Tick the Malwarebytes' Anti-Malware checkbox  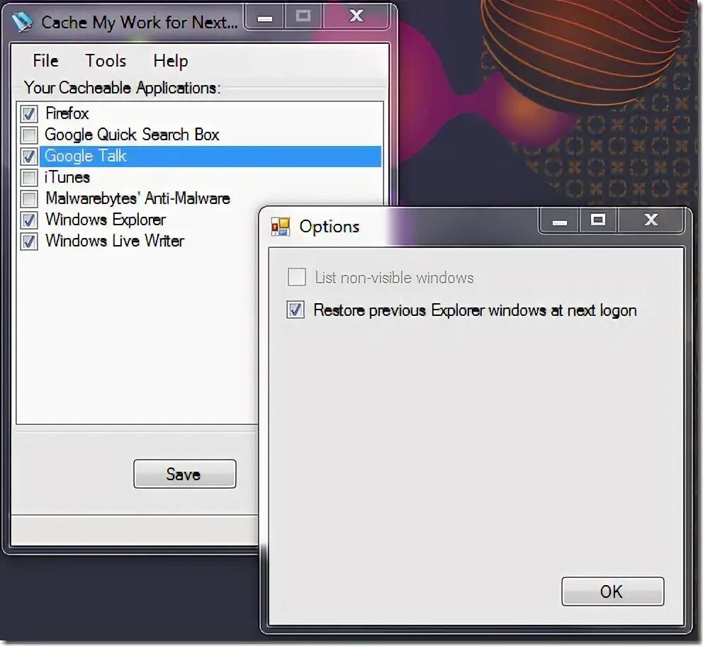[29, 198]
